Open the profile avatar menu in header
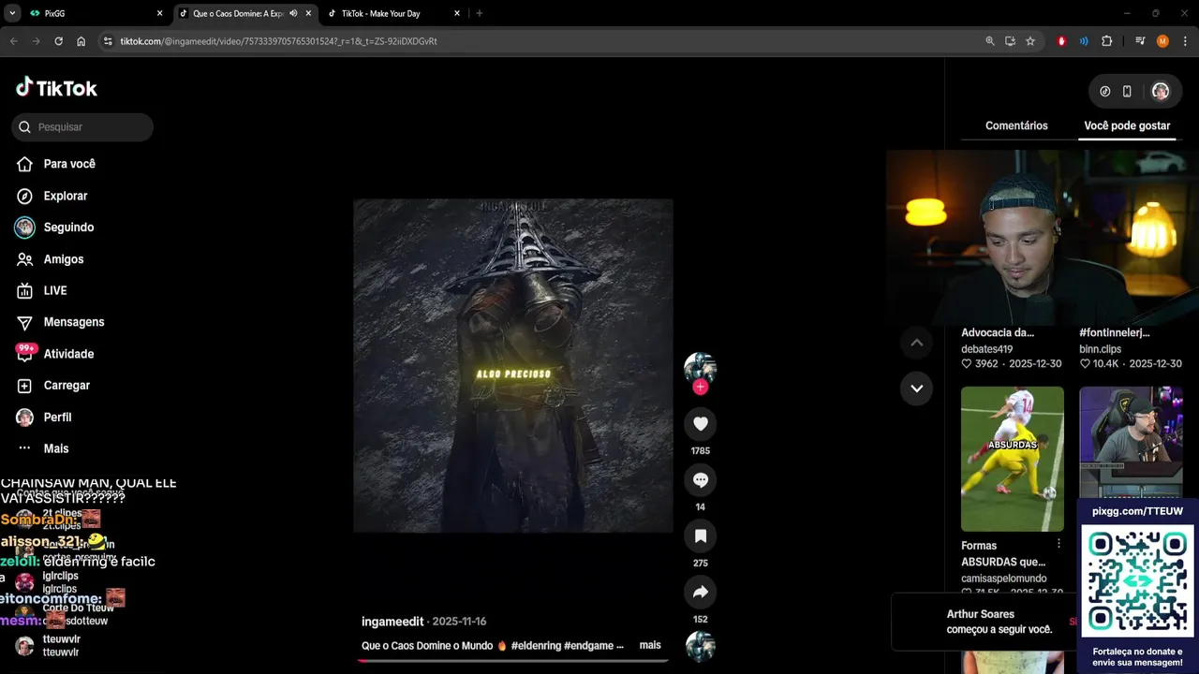 click(x=1160, y=92)
